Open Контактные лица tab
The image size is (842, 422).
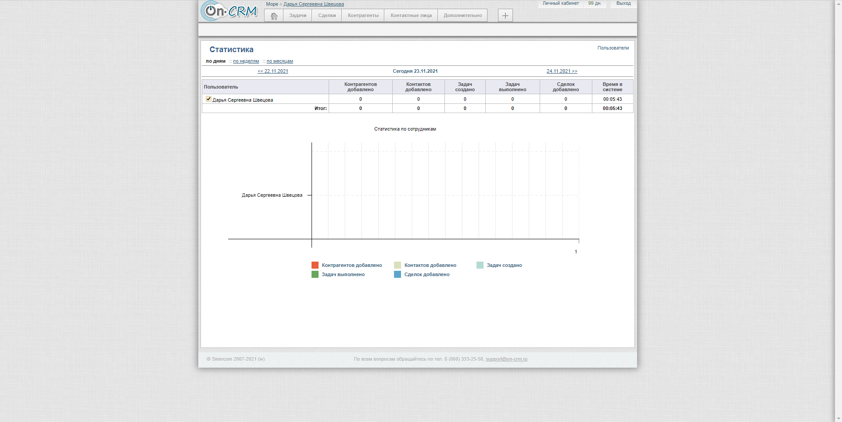point(411,16)
